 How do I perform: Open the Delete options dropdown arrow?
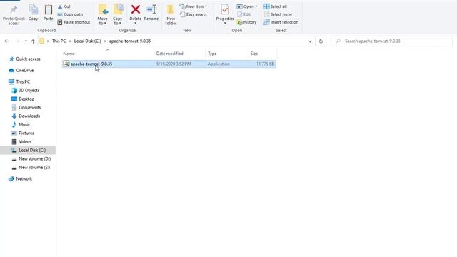point(135,24)
